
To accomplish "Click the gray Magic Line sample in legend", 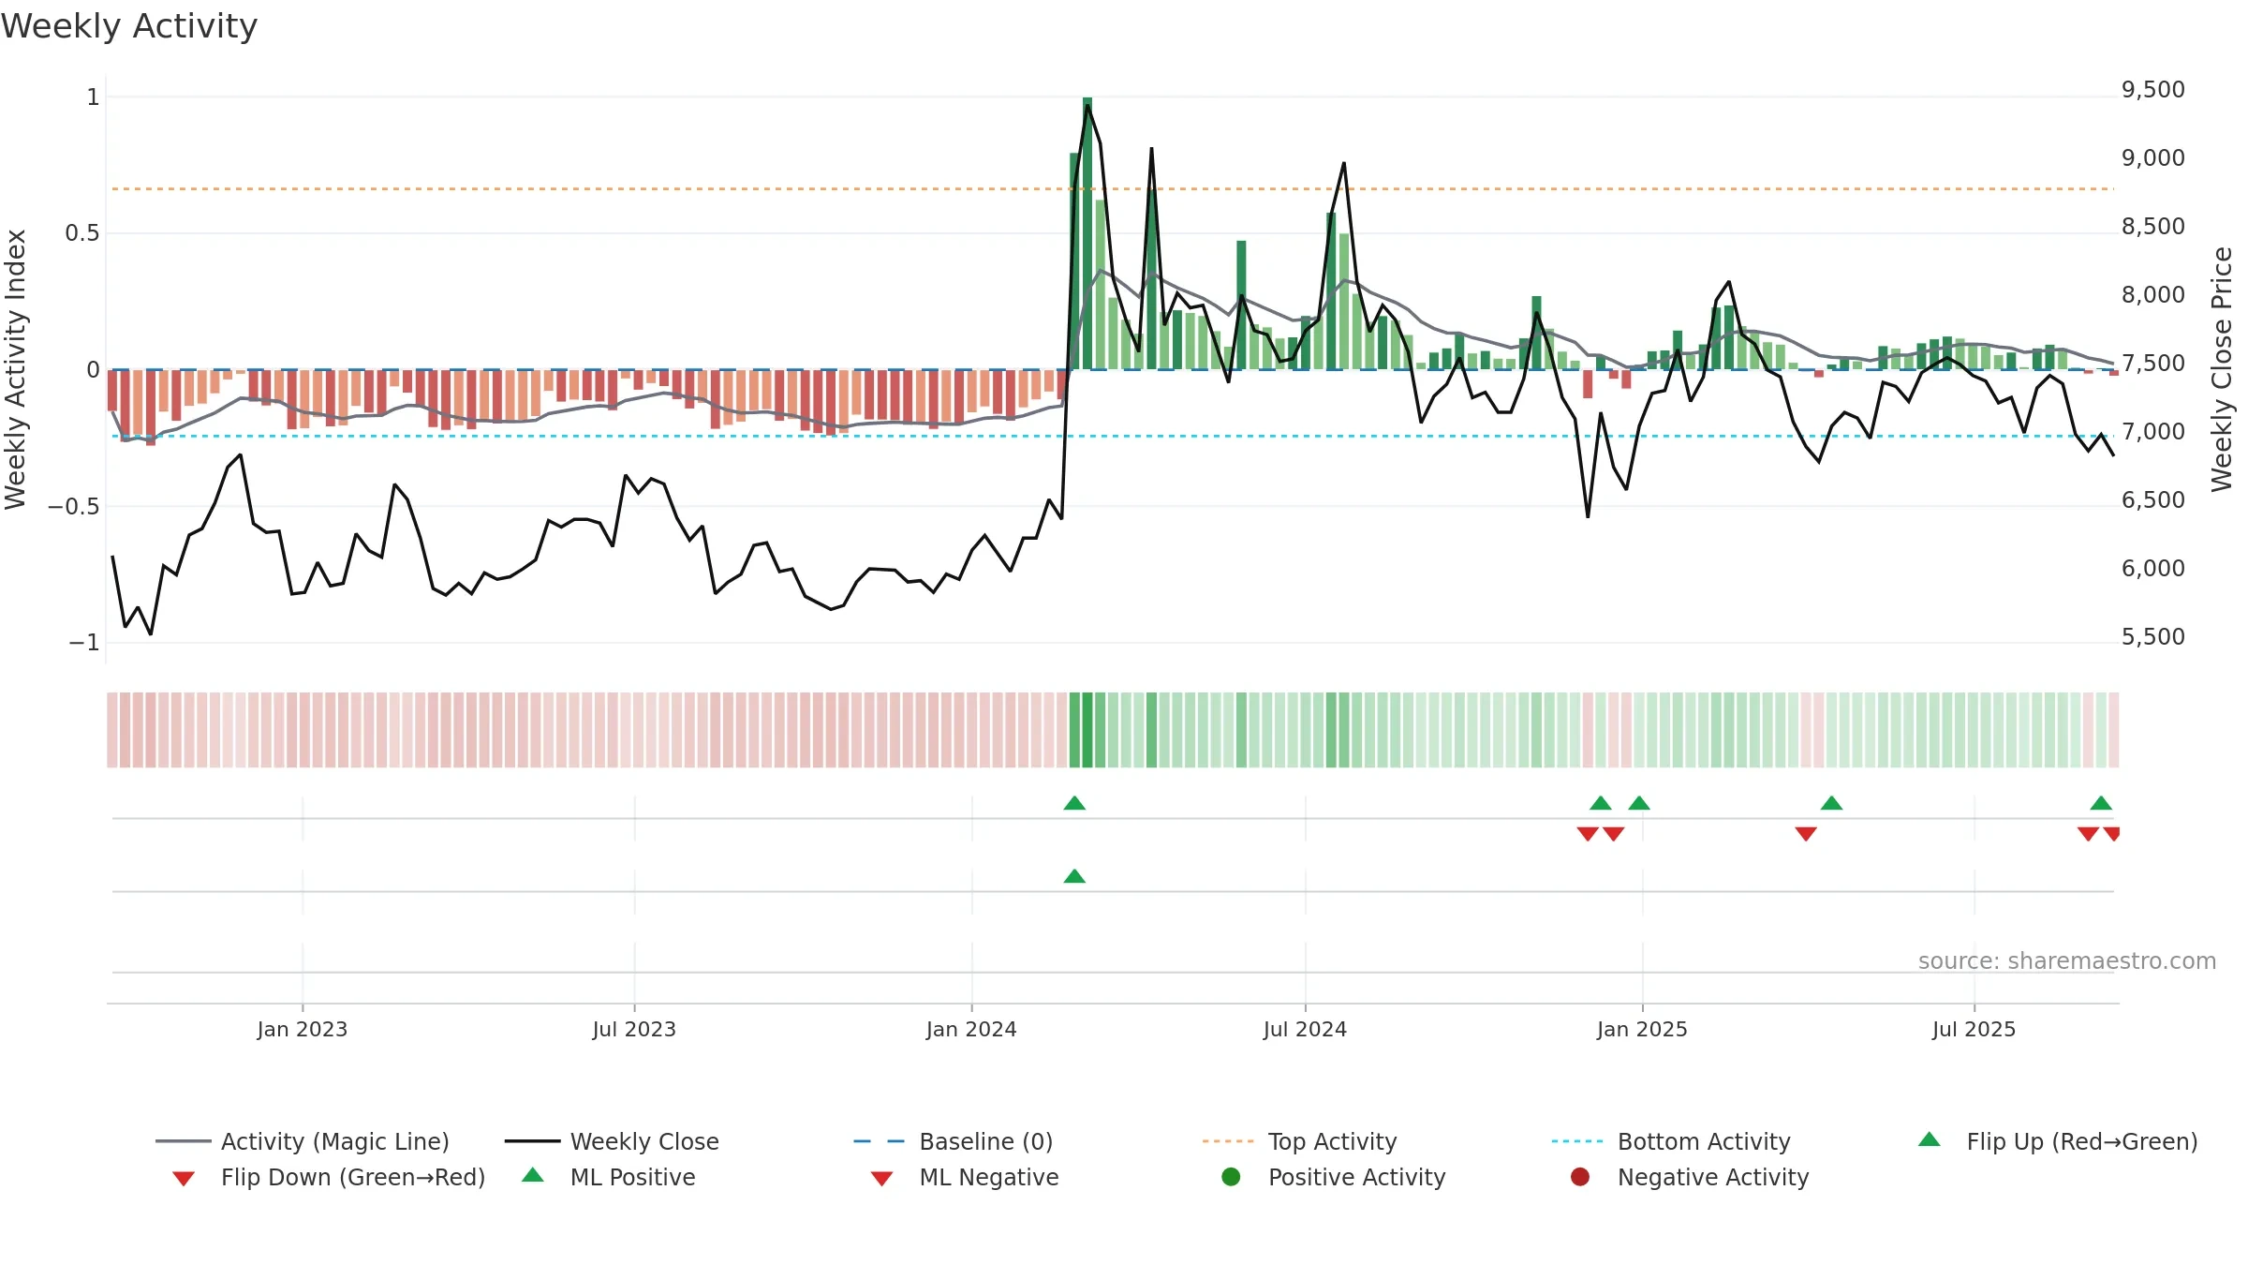I will point(184,1141).
